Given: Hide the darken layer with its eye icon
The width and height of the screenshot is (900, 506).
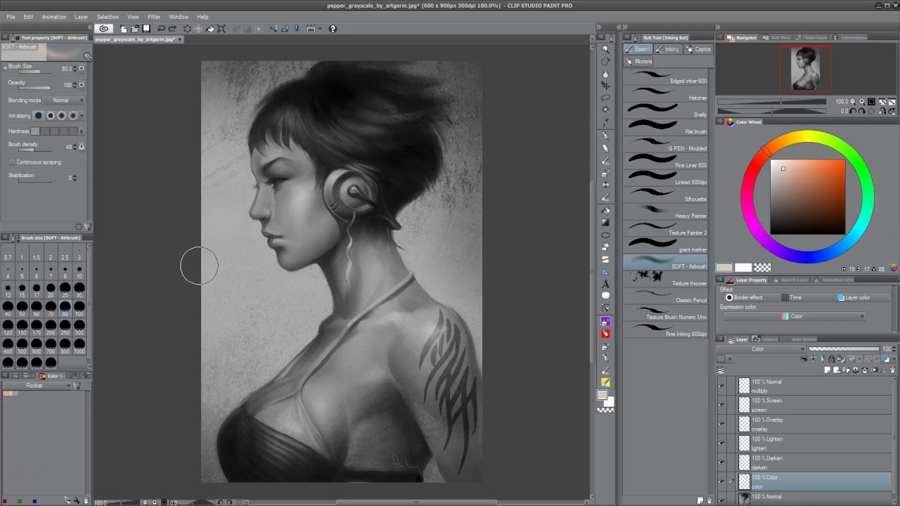Looking at the screenshot, I should point(721,462).
